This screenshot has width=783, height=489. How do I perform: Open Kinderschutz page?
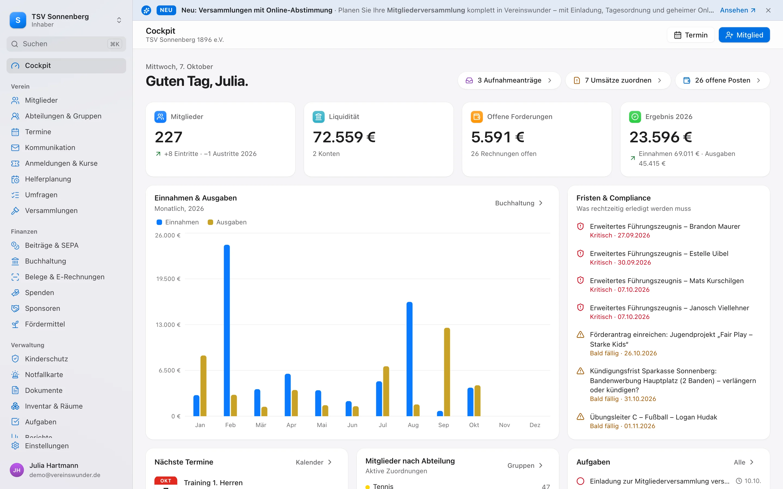[66, 359]
